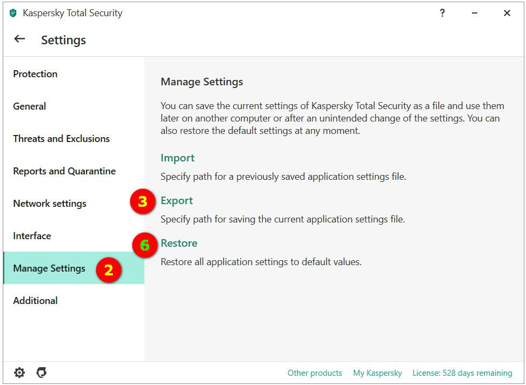Click the Restore default settings link
The width and height of the screenshot is (526, 385).
click(179, 243)
